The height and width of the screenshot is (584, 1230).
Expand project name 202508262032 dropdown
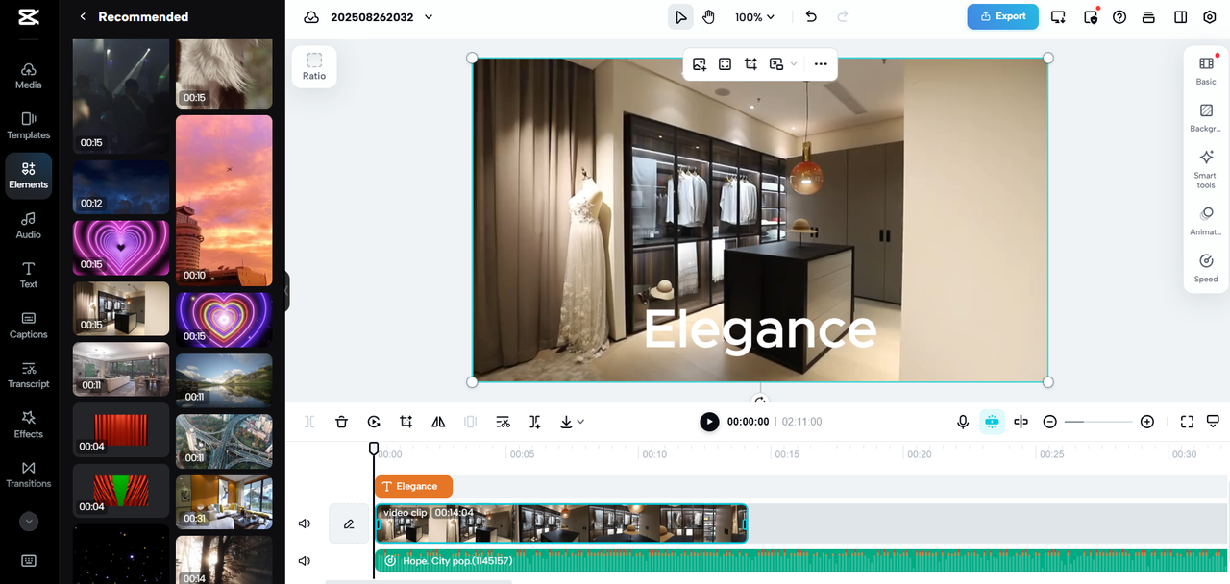[x=429, y=17]
